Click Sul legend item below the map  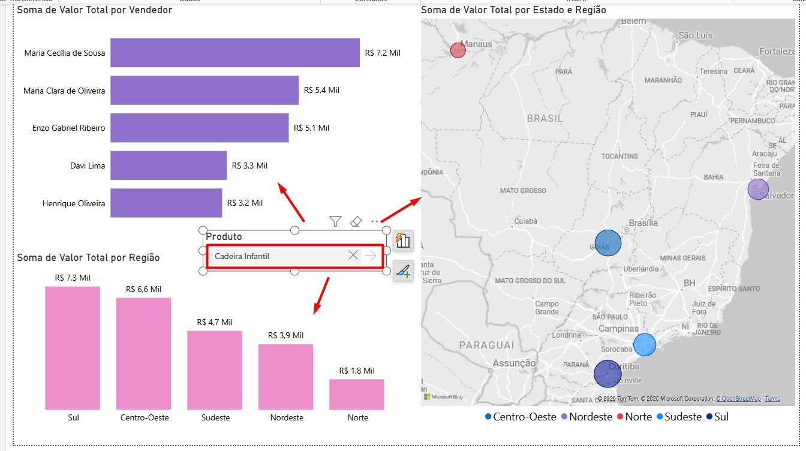[717, 417]
